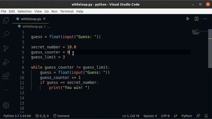Click line number 12 in gutter
212x119 pixels.
click(22, 88)
